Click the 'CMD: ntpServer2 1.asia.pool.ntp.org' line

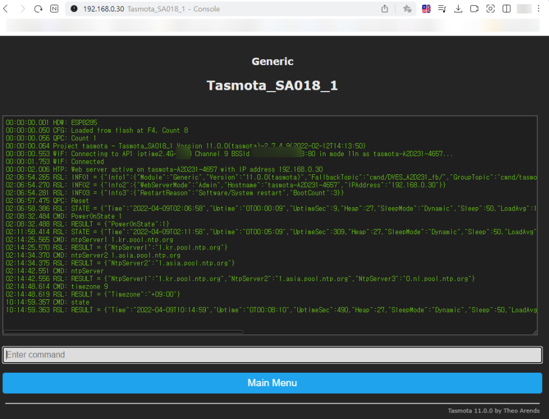click(x=93, y=255)
